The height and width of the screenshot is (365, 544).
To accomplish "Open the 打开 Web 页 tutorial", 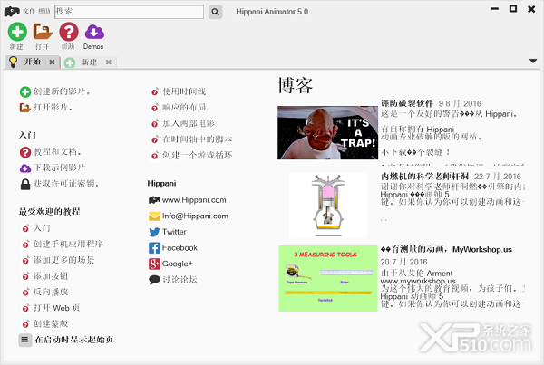I will [x=57, y=308].
